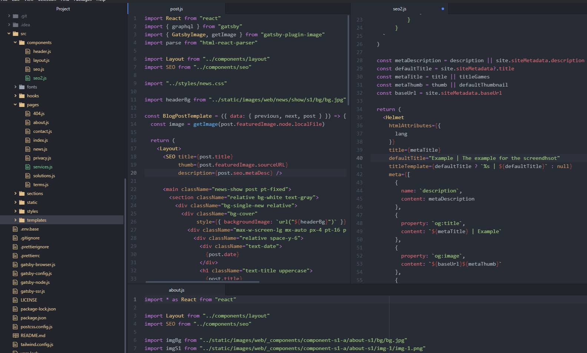Expand the styles folder chevron
The image size is (587, 353).
(x=15, y=211)
